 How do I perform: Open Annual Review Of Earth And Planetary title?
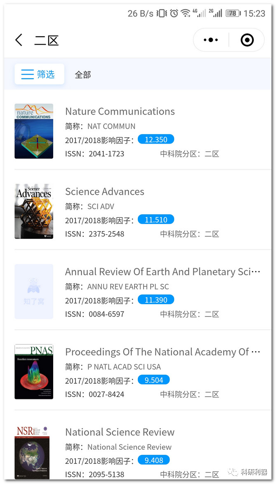[163, 272]
